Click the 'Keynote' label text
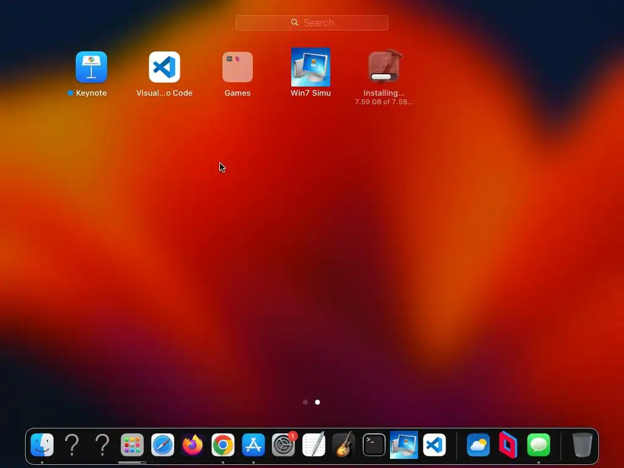 click(91, 93)
